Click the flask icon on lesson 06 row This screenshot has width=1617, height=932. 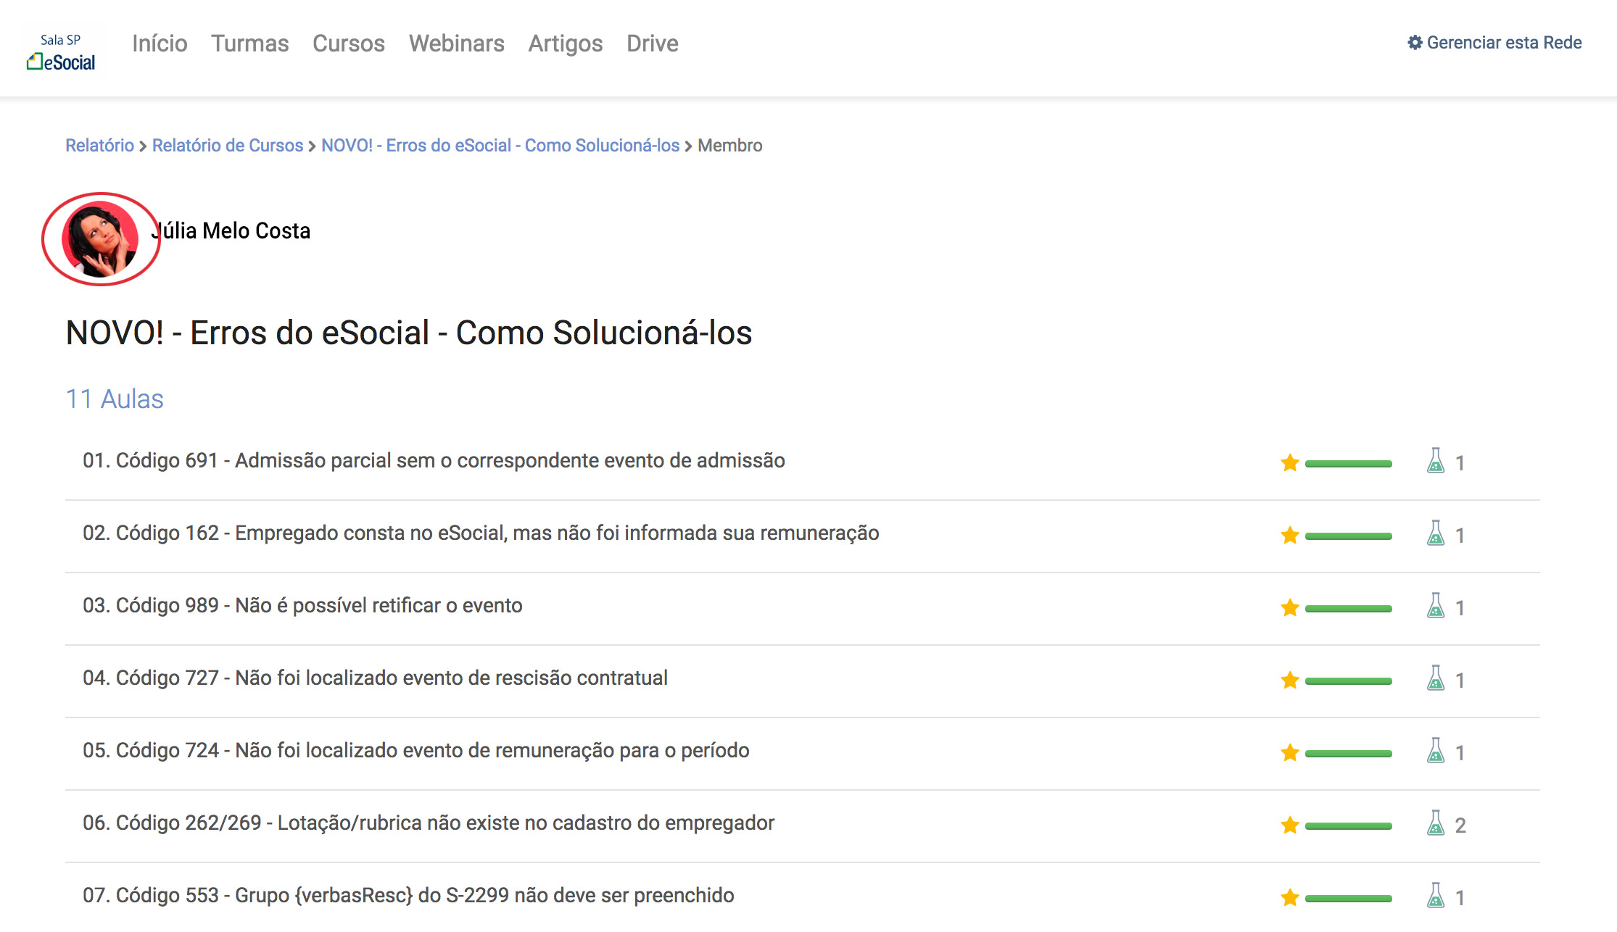point(1435,823)
